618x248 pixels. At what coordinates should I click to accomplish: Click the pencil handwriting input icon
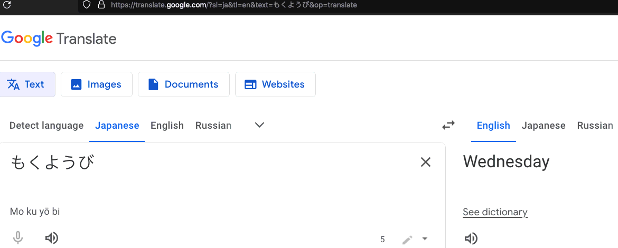tap(407, 240)
